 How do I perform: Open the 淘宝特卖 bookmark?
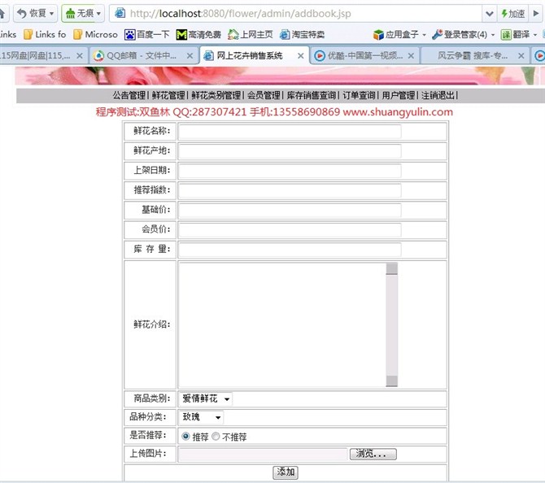point(302,34)
